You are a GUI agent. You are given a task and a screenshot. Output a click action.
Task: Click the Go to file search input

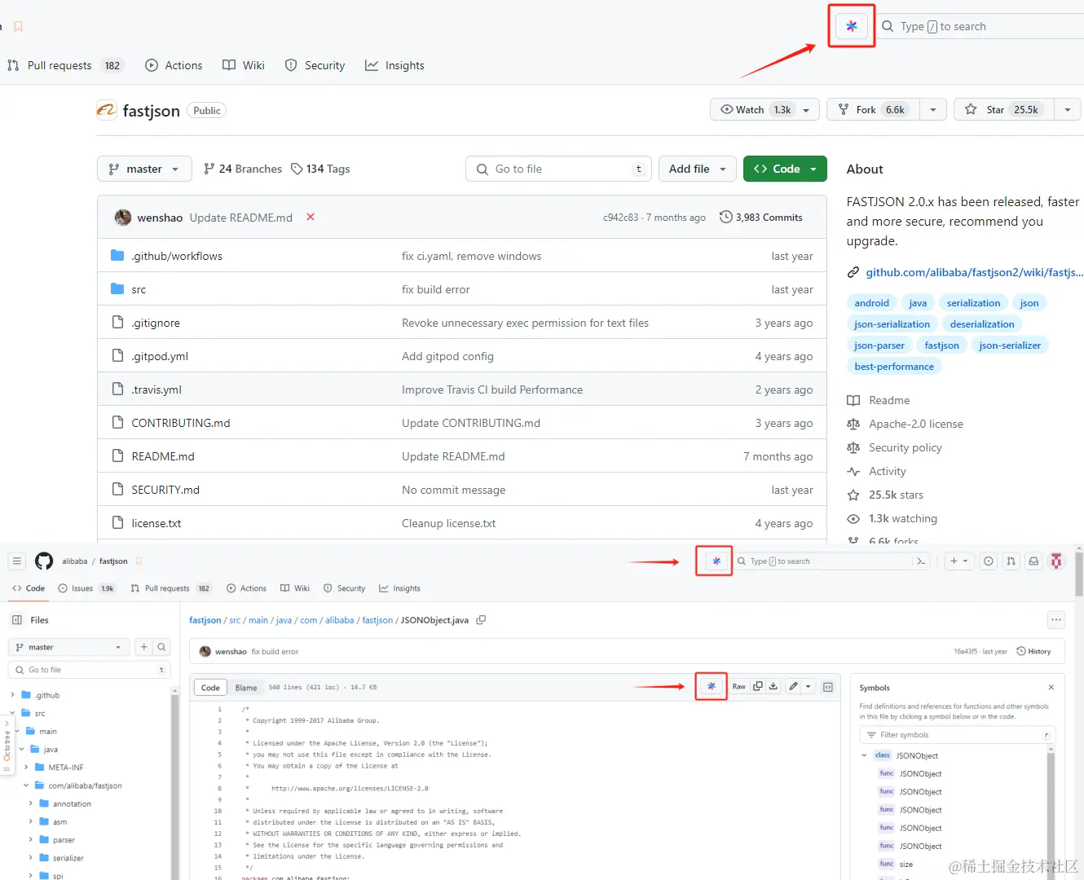[557, 169]
